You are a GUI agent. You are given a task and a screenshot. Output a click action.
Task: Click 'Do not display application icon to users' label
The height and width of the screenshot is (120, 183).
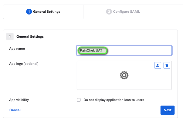coord(114,100)
